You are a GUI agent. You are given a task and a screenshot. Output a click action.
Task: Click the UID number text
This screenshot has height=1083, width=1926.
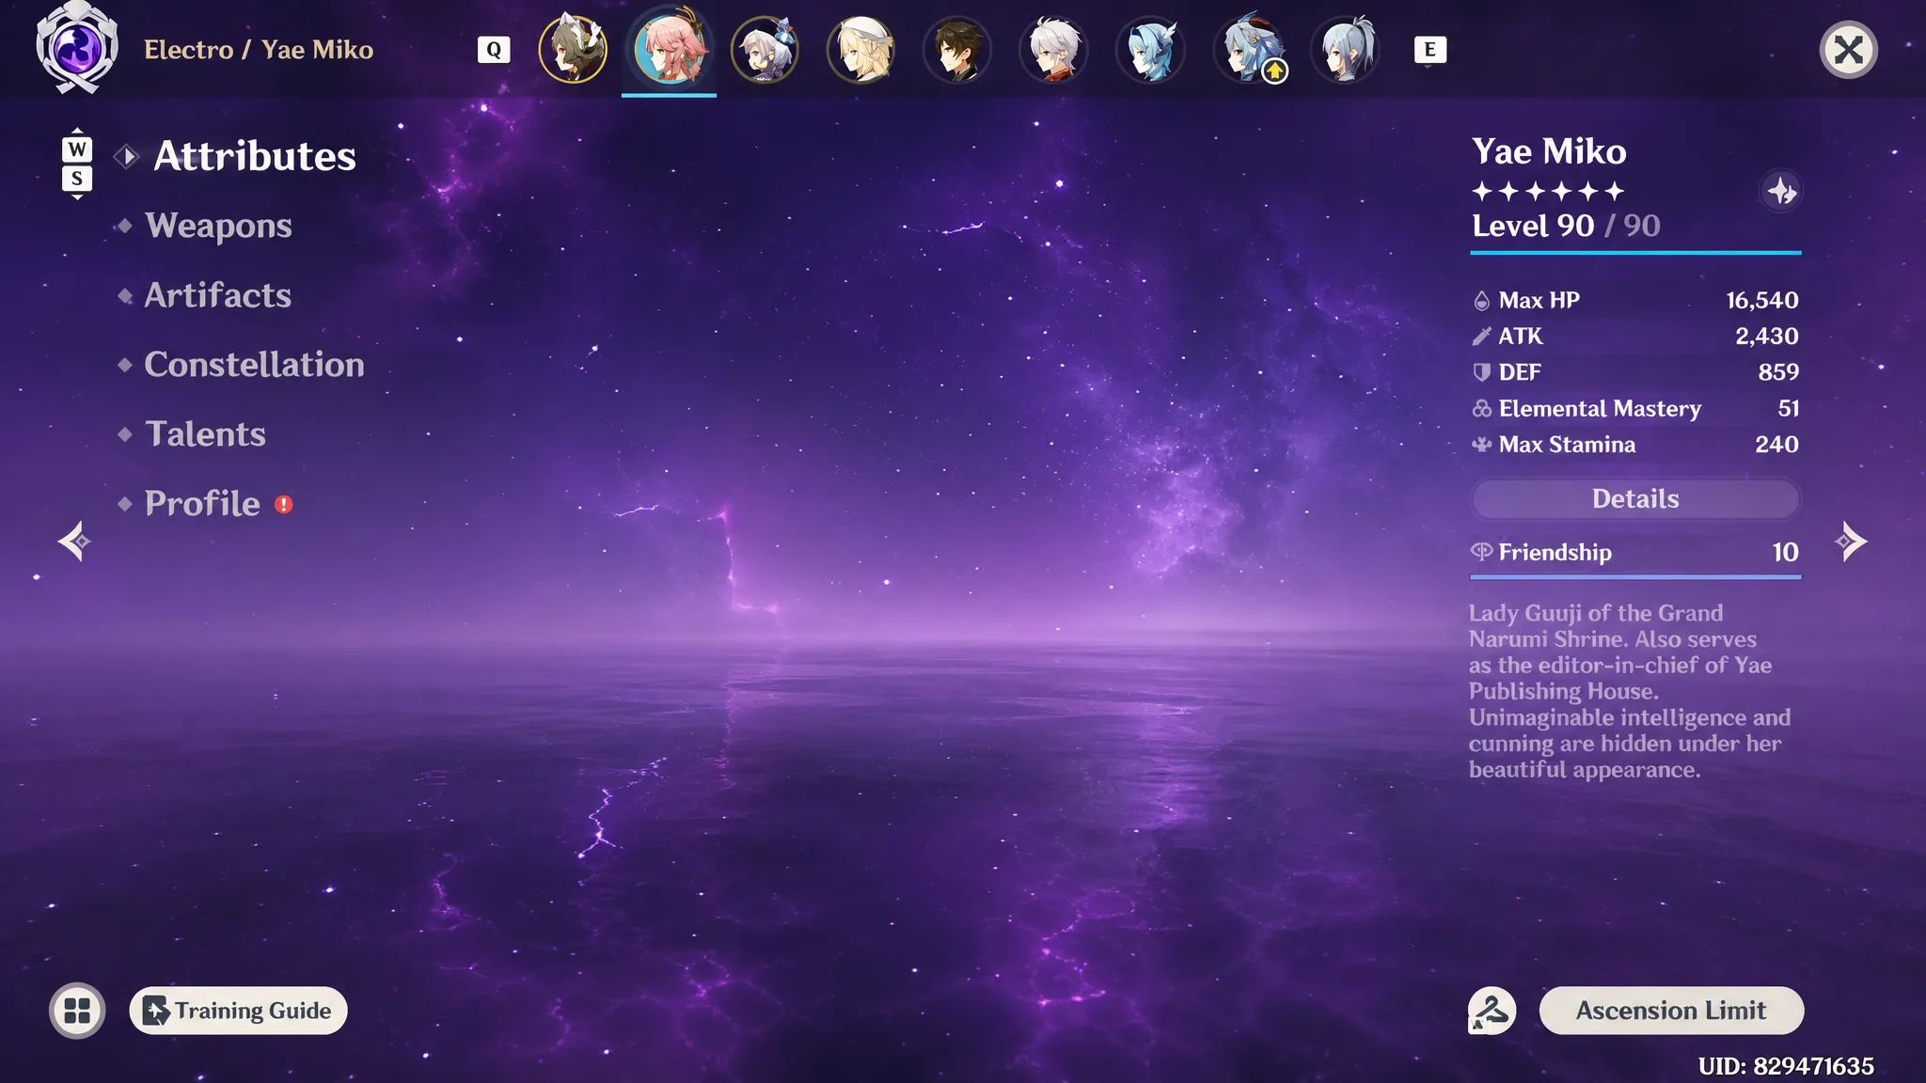[x=1785, y=1066]
